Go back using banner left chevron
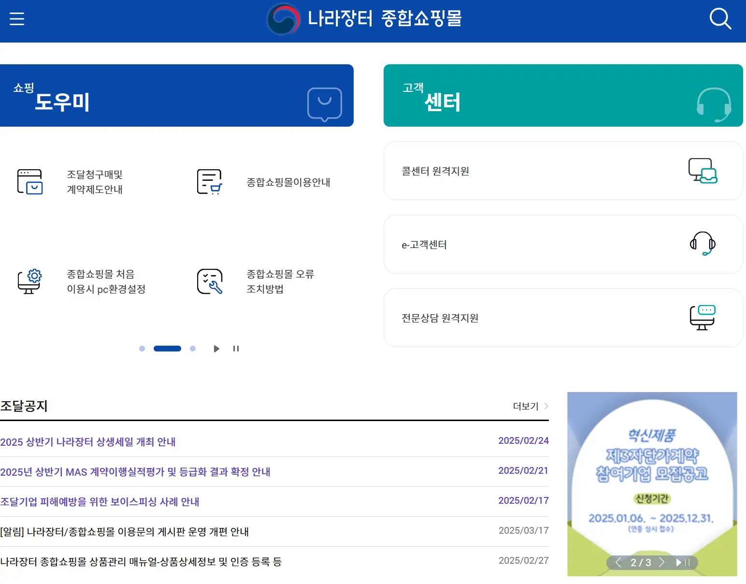The width and height of the screenshot is (746, 584). [x=618, y=562]
